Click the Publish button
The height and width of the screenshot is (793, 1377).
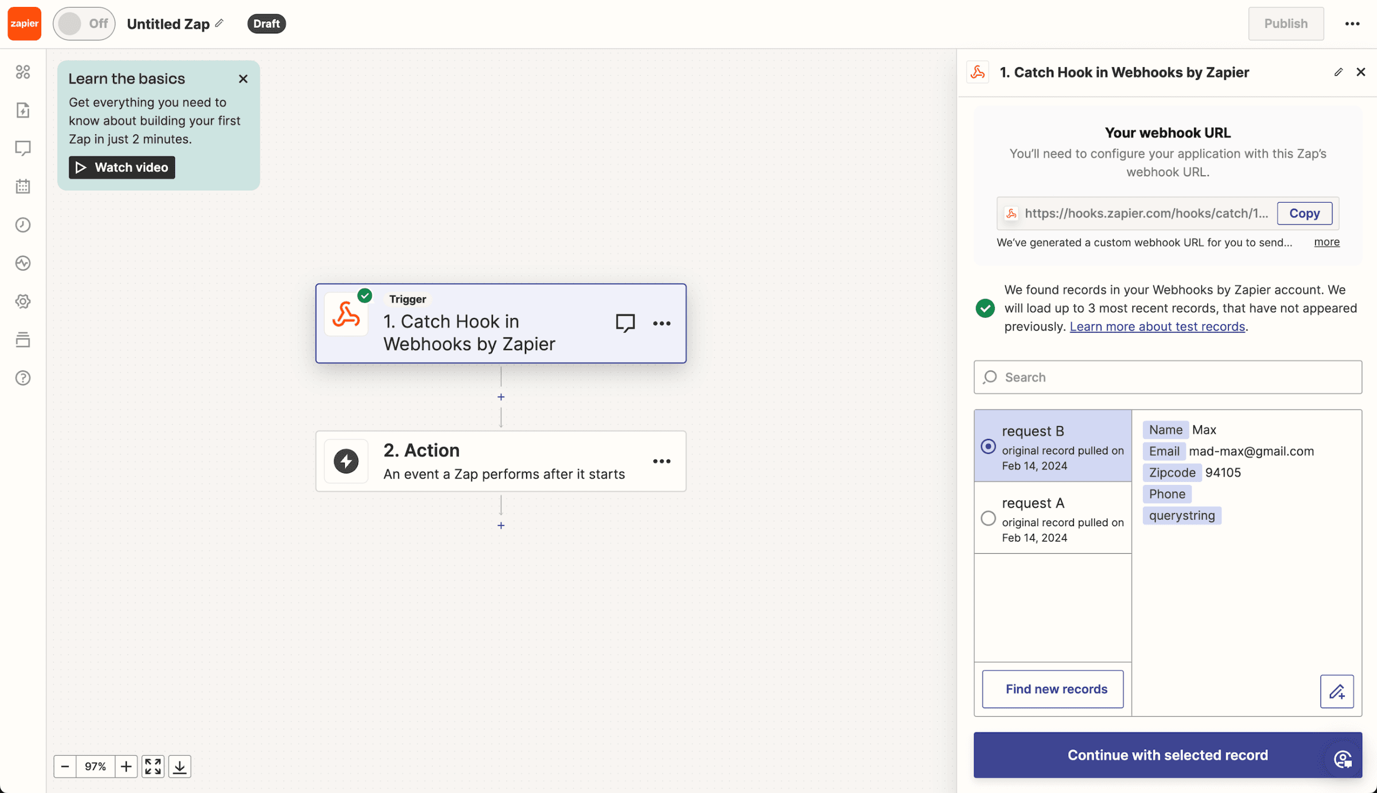pyautogui.click(x=1286, y=24)
